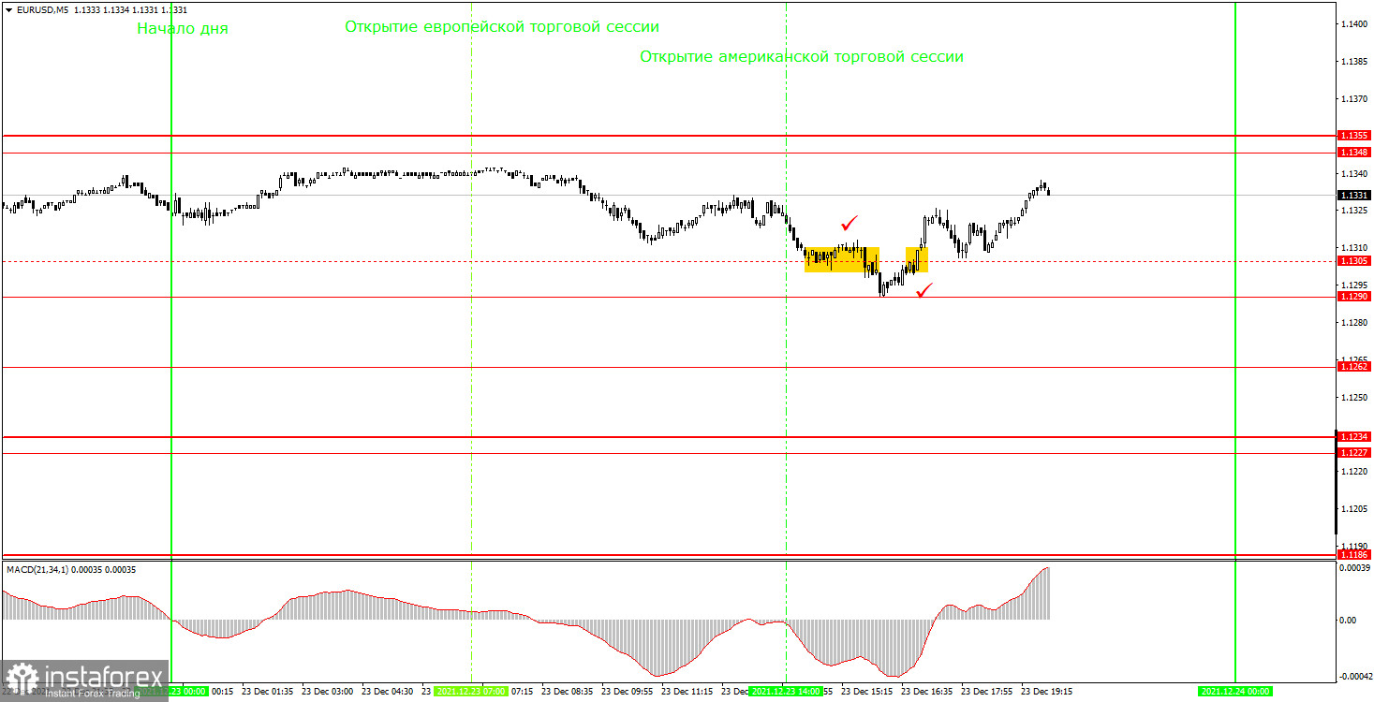Click the 1.1250 value on the price scale
1374x702 pixels.
(x=1354, y=398)
